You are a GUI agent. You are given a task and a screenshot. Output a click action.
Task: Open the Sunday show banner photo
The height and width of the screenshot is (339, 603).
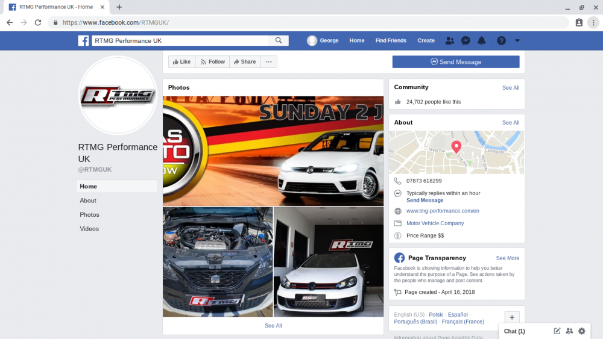tap(273, 151)
